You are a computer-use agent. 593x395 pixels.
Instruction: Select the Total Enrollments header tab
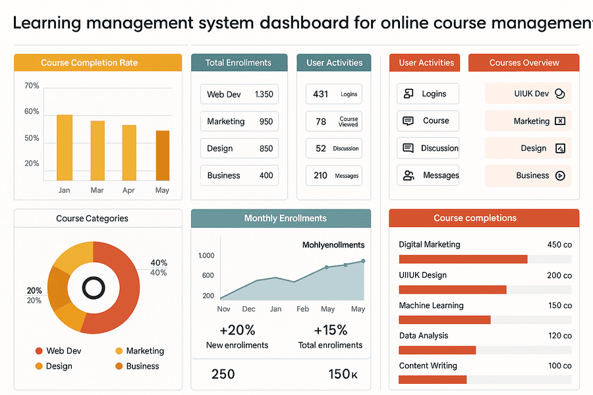click(239, 63)
